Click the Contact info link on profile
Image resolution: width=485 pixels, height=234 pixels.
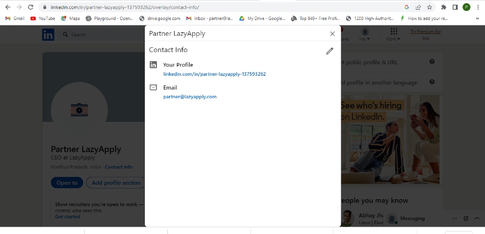[x=118, y=167]
